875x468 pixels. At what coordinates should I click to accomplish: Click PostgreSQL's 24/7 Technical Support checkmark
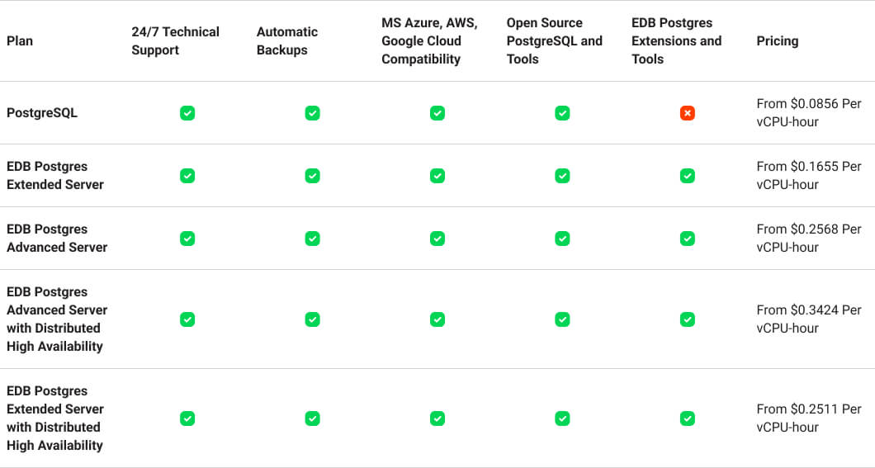(x=187, y=113)
